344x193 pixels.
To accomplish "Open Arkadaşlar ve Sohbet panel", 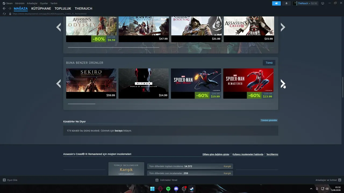I will coord(328,180).
